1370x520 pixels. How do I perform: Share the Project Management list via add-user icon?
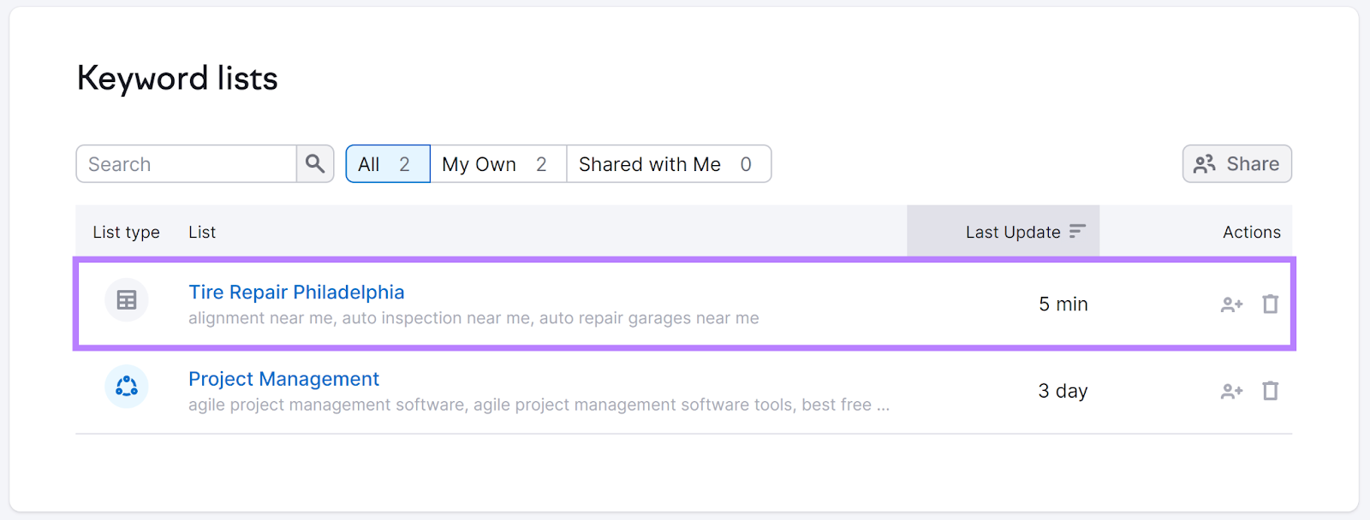click(1231, 391)
